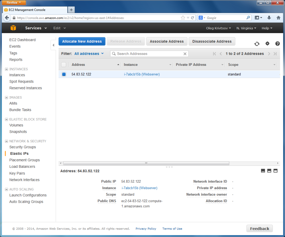This screenshot has height=237, width=285.
Task: Navigate to Security Groups in sidebar
Action: click(x=23, y=147)
